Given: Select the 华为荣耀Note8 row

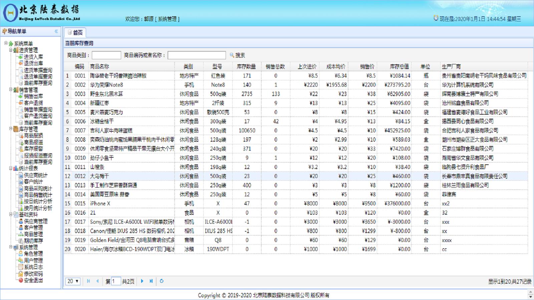Looking at the screenshot, I should (x=296, y=85).
